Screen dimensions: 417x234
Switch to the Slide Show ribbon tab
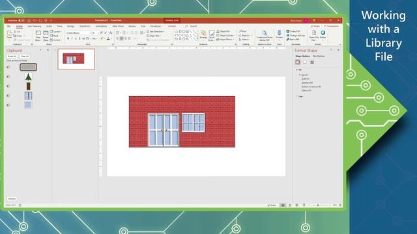pyautogui.click(x=118, y=26)
